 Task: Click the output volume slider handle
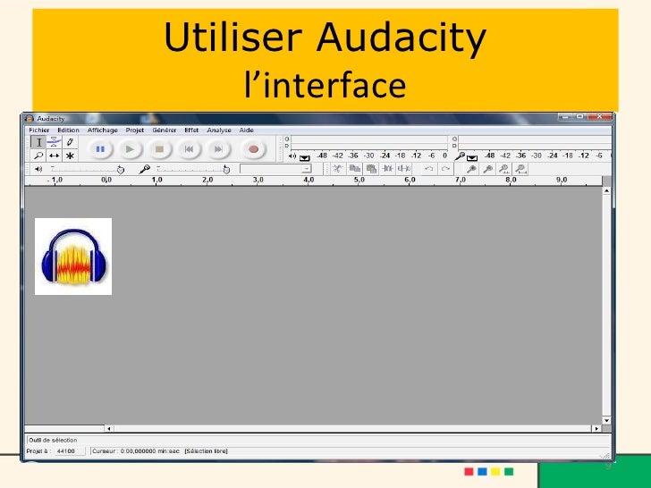coord(121,169)
